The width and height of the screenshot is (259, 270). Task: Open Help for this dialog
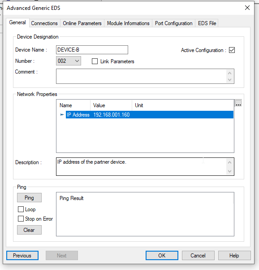click(x=234, y=256)
